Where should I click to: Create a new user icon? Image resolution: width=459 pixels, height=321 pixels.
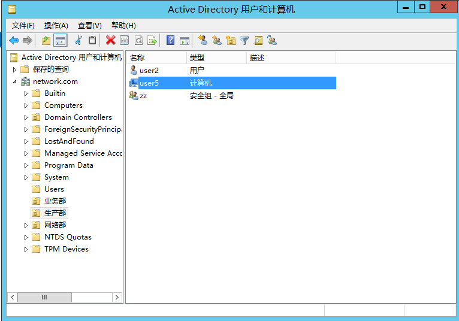[x=203, y=40]
